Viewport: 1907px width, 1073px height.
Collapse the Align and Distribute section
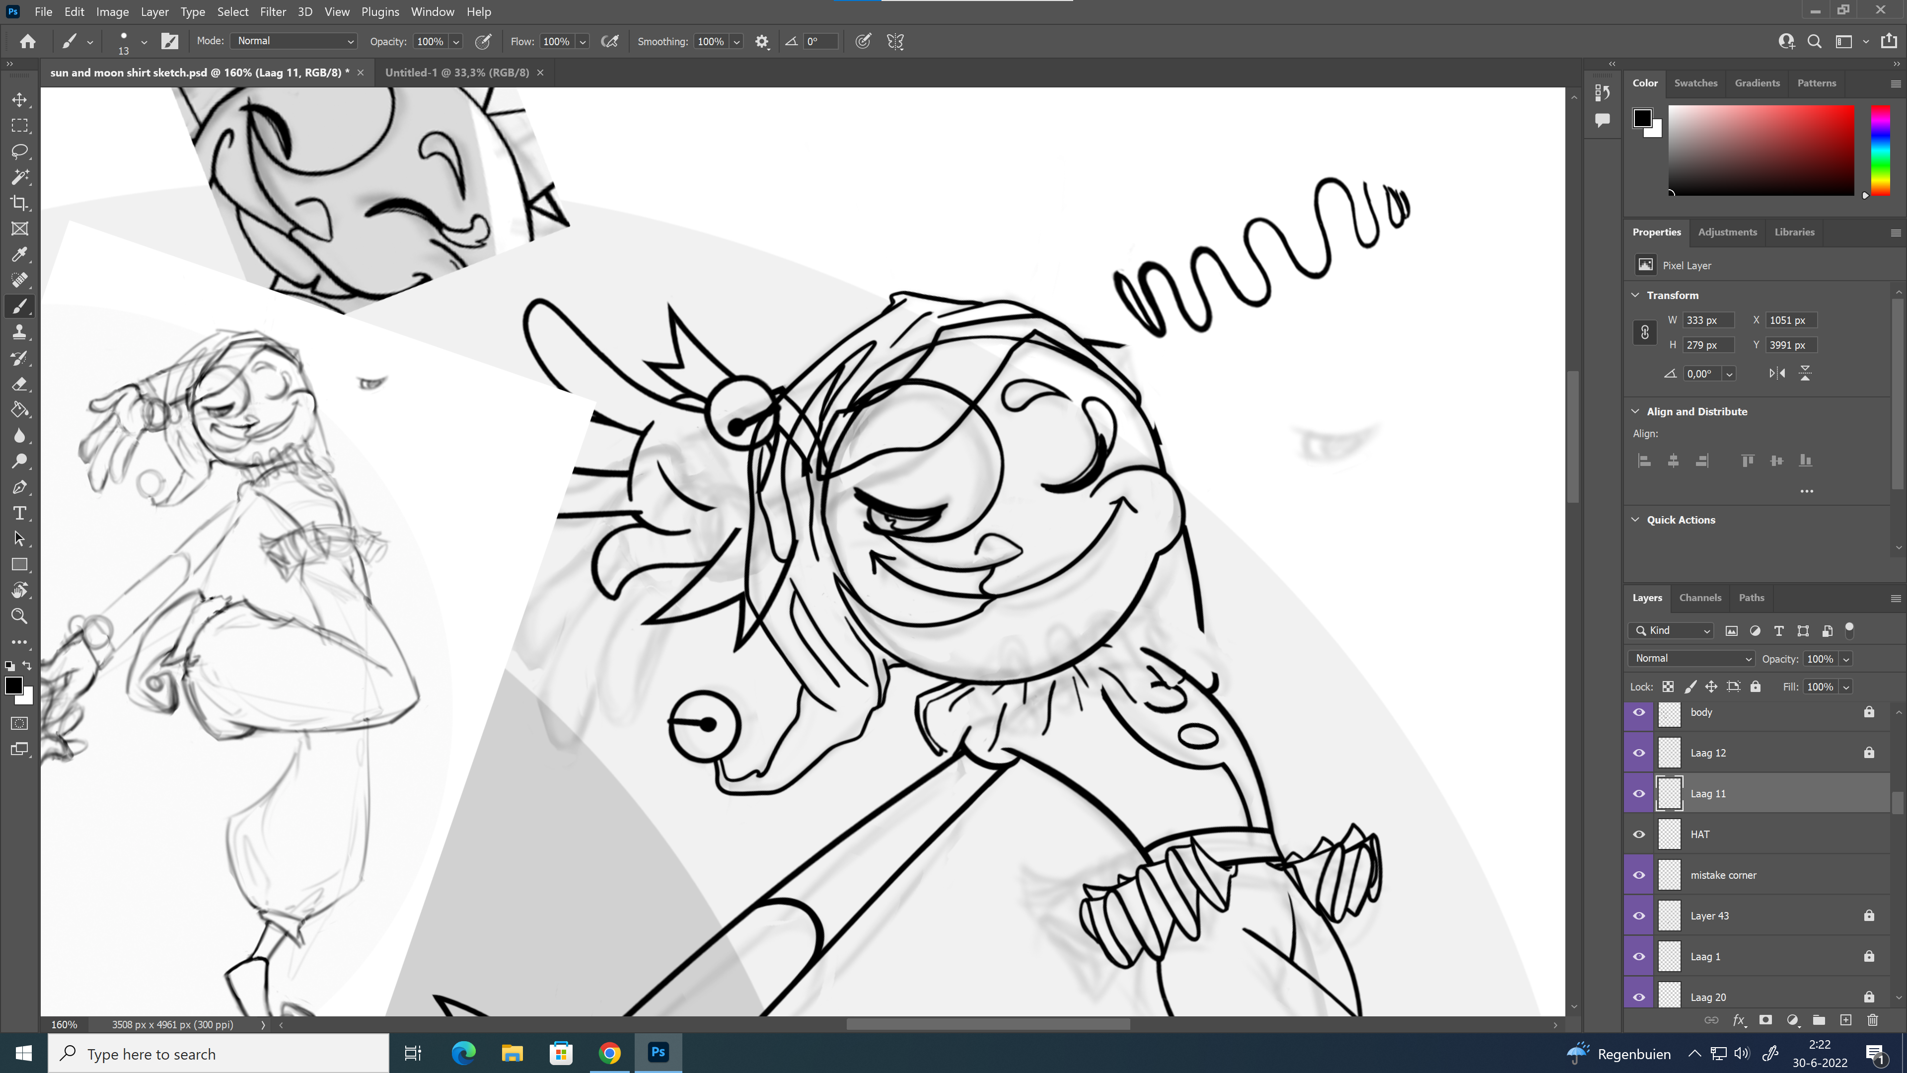coord(1635,412)
